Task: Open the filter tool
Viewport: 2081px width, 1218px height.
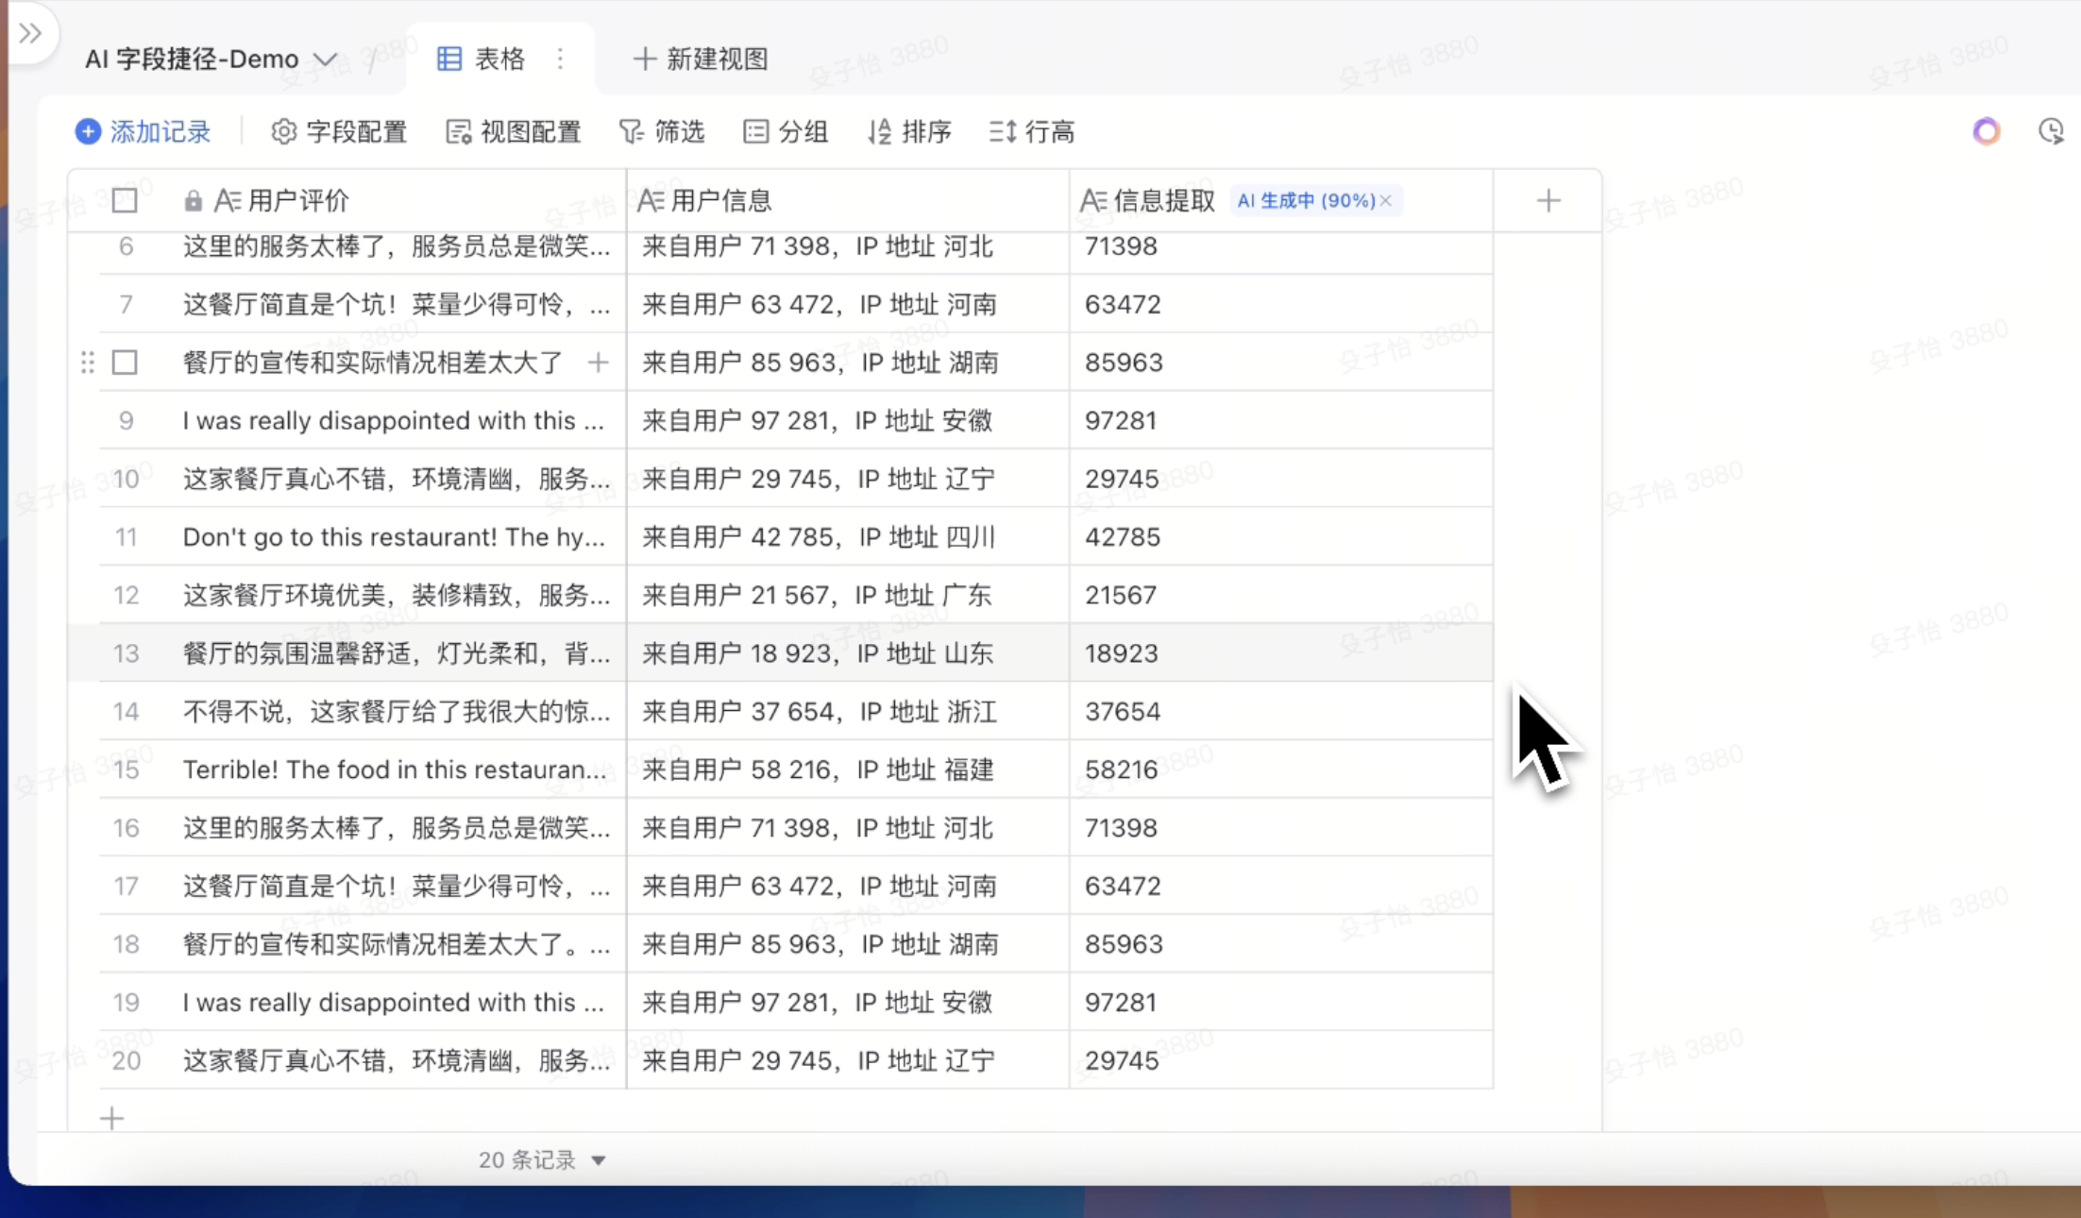Action: [x=661, y=132]
